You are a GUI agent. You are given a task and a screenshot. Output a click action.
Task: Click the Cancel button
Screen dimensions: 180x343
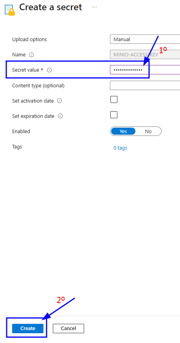click(68, 329)
